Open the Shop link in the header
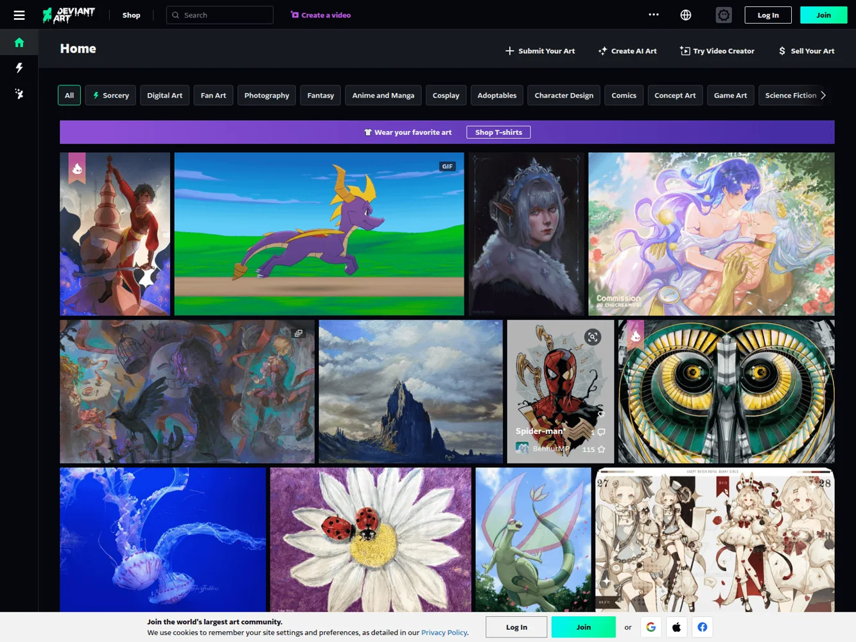 coord(131,15)
